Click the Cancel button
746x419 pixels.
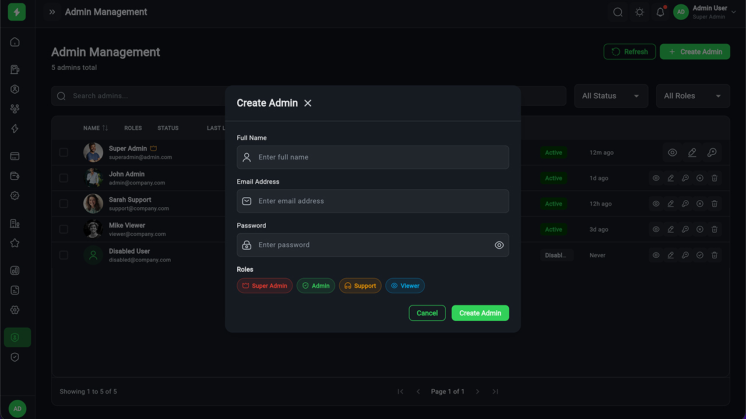point(427,313)
